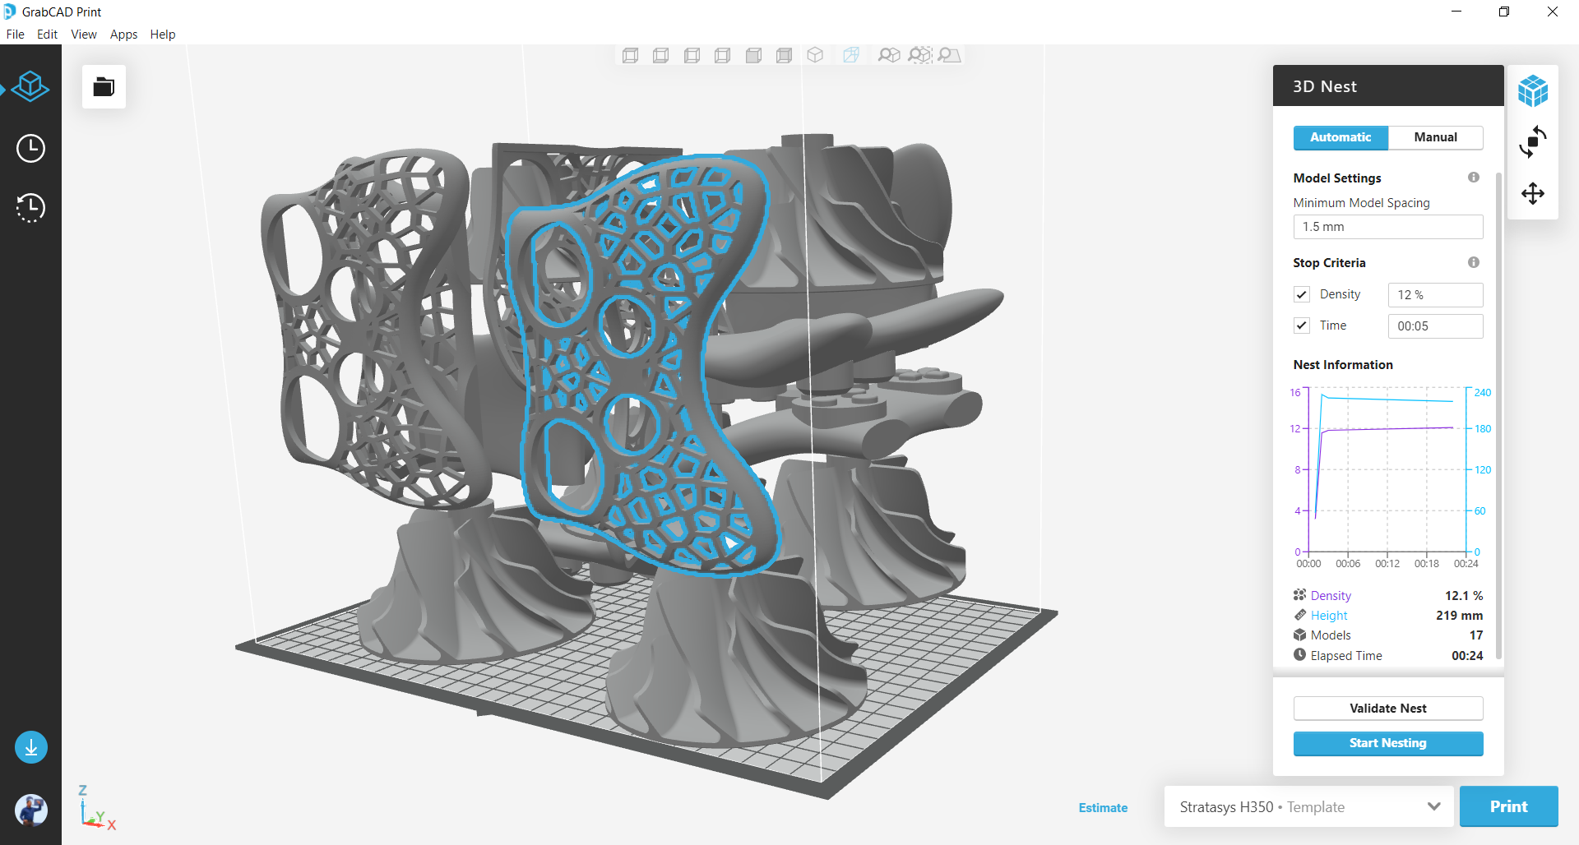
Task: Expand the Apps menu
Action: (x=123, y=35)
